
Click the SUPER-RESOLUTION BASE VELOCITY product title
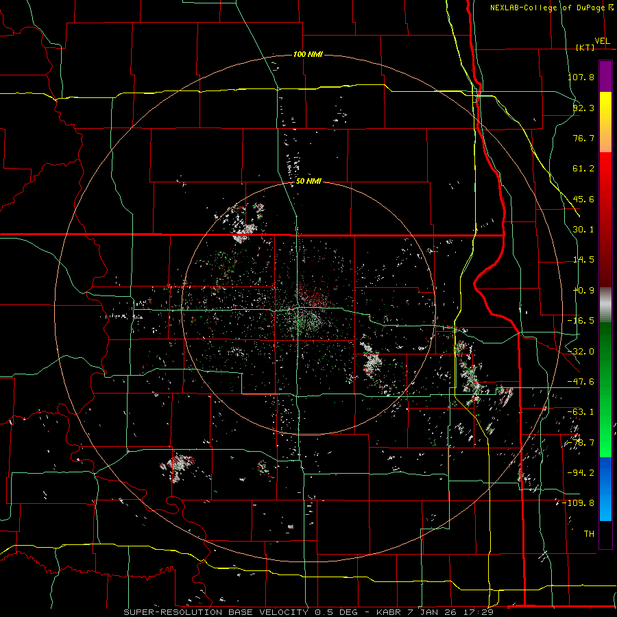216,612
